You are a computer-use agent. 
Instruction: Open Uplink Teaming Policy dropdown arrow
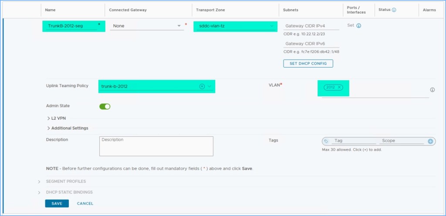209,86
